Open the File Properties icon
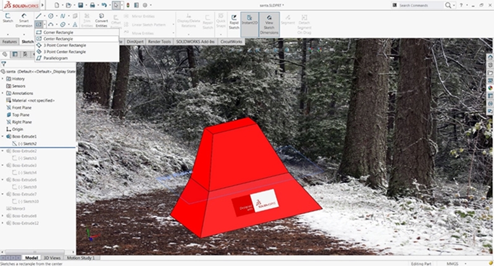The width and height of the screenshot is (494, 266). (136, 5)
